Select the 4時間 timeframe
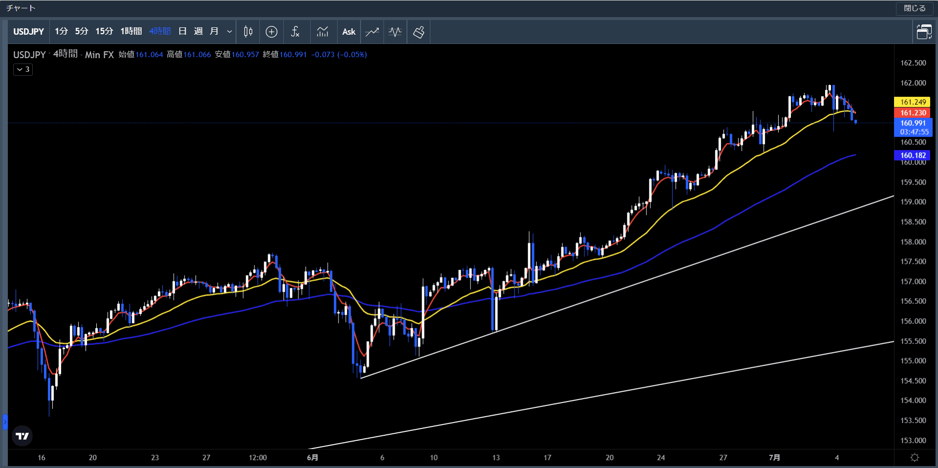Screen dimensions: 938x468 tap(160, 31)
